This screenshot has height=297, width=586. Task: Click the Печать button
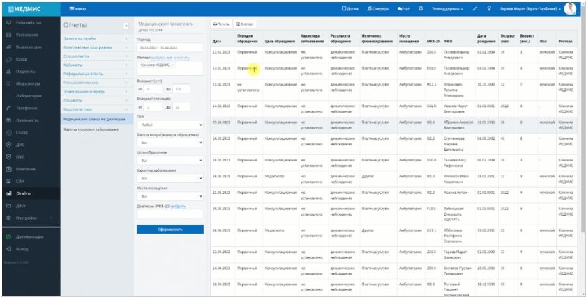click(221, 24)
